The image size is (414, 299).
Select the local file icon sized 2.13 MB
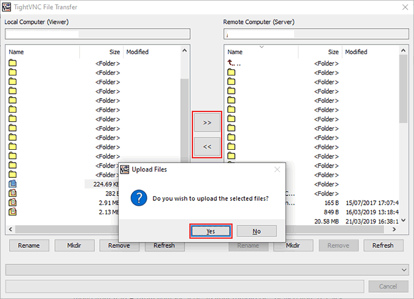tap(13, 212)
